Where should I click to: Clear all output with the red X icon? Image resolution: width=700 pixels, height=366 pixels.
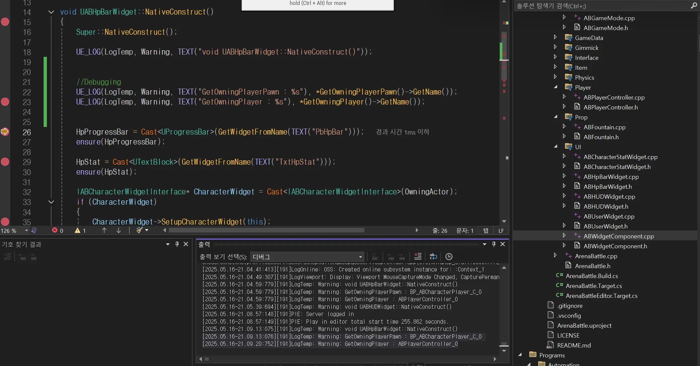418,257
